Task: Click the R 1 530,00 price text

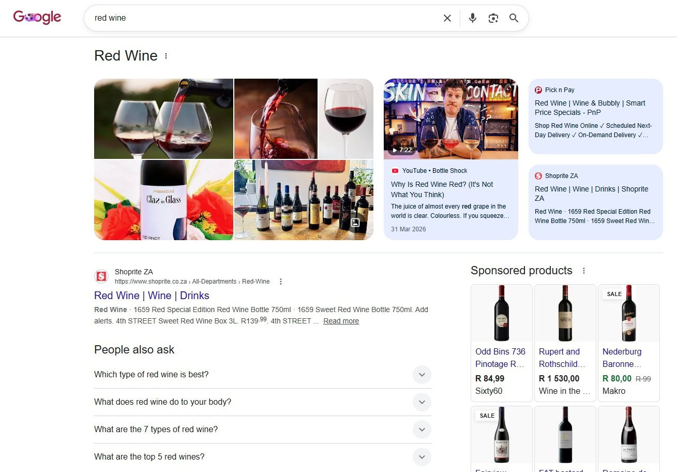Action: (x=559, y=378)
